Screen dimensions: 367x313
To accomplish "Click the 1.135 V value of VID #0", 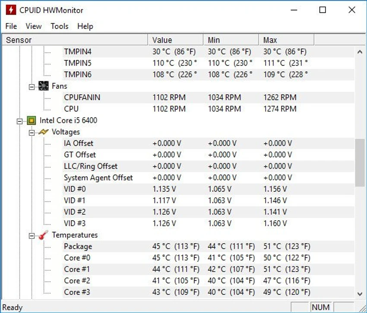I will click(165, 189).
